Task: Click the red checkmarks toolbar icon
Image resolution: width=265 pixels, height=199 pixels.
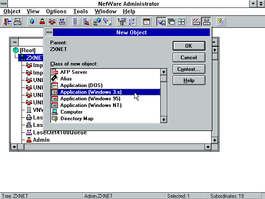Action: pyautogui.click(x=196, y=22)
